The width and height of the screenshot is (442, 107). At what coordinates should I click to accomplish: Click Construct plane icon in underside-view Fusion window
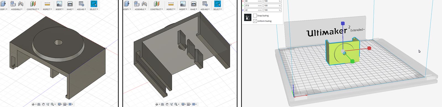[156, 4]
